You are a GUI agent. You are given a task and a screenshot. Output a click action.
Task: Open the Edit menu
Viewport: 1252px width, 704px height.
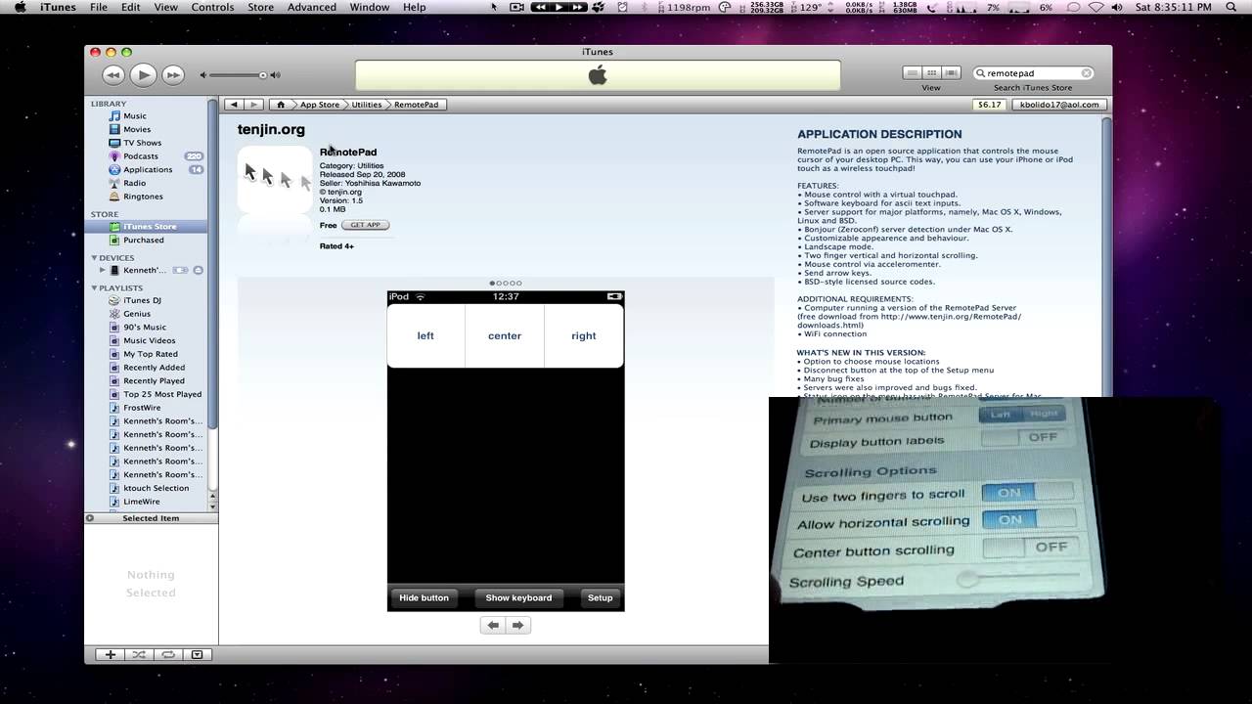[130, 7]
